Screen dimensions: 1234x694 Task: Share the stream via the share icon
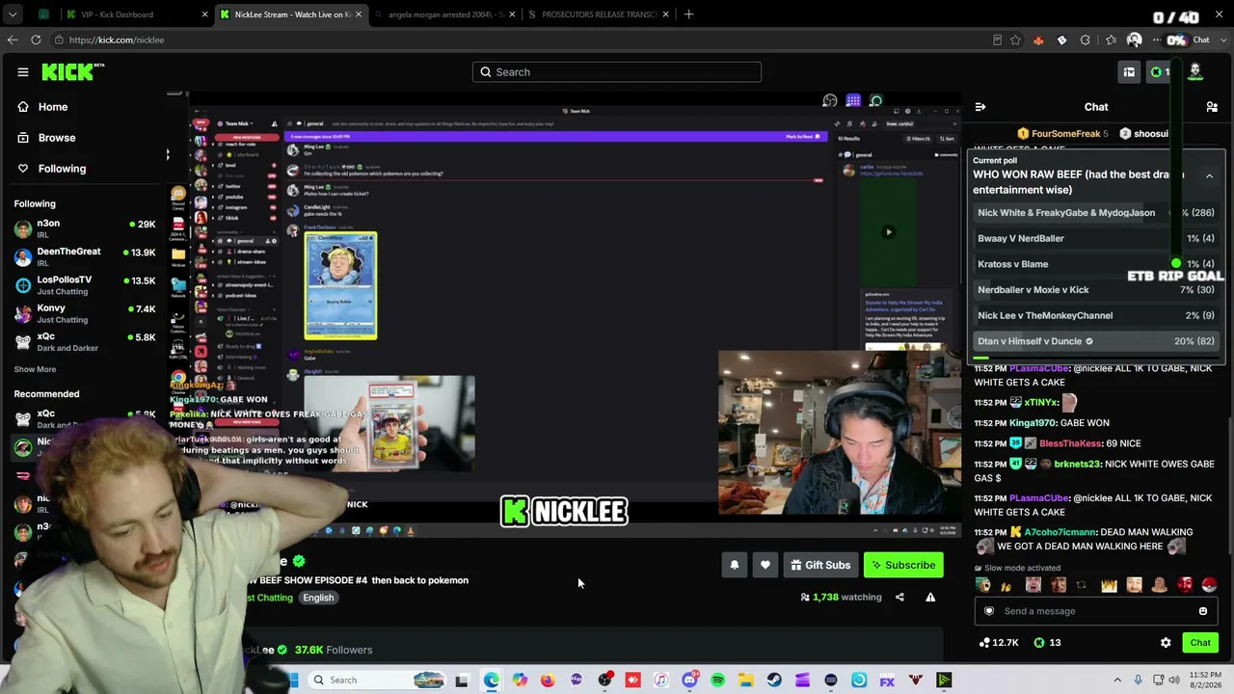[x=899, y=597]
